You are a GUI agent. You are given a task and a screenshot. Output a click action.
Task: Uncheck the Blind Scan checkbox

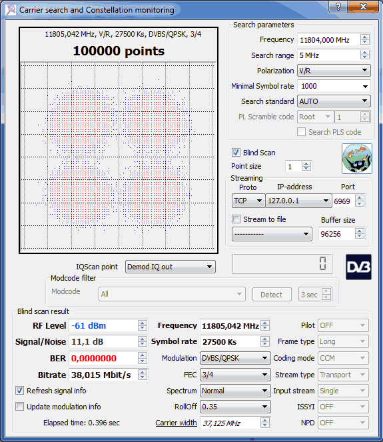click(236, 153)
